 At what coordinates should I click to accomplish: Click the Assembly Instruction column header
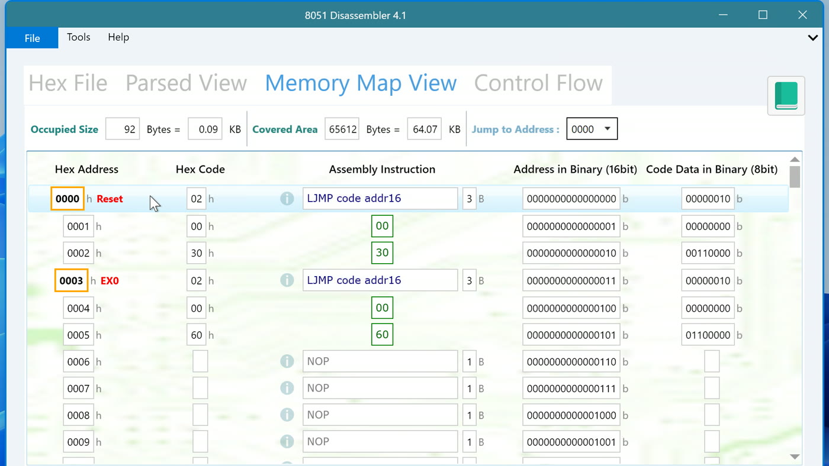[x=382, y=169]
